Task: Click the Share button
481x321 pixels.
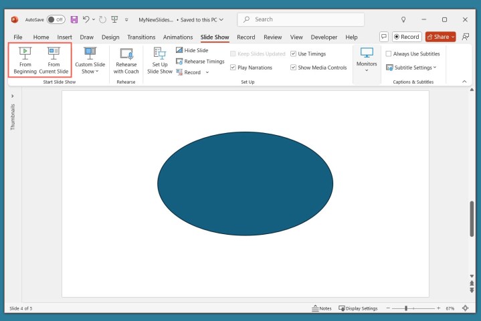Action: (x=440, y=37)
